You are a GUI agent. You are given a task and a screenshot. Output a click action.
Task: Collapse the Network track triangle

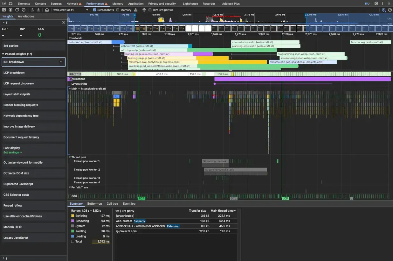click(x=70, y=38)
